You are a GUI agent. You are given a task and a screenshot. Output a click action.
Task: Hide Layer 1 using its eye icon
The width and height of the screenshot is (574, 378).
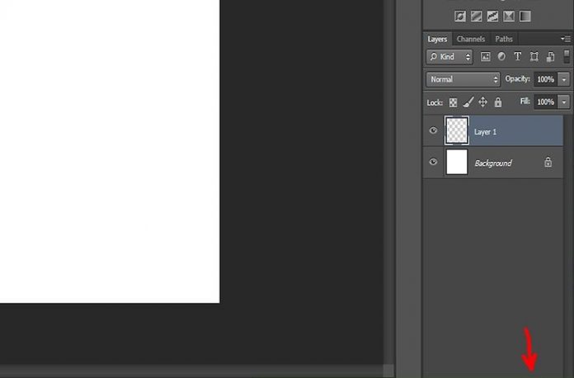tap(433, 130)
